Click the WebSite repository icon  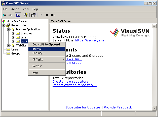tap(13, 45)
